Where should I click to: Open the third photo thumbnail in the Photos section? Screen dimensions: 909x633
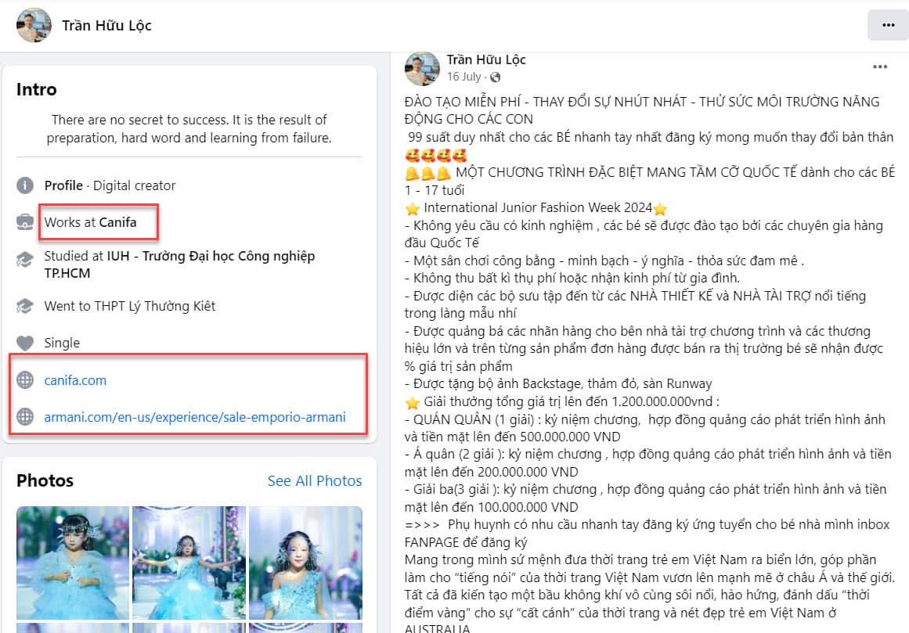pos(305,563)
